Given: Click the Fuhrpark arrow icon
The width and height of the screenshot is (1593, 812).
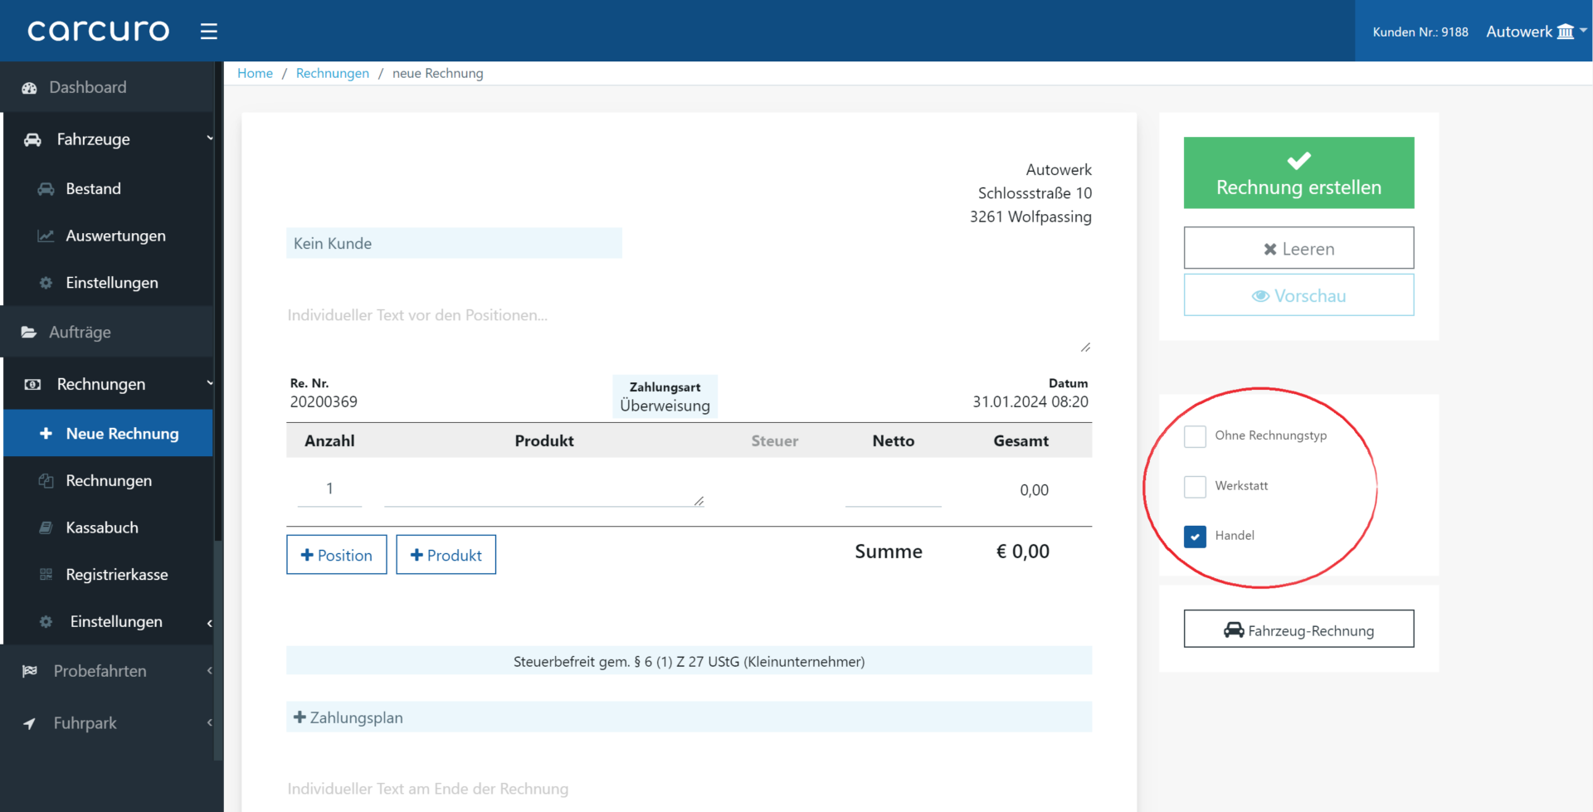Looking at the screenshot, I should (29, 723).
